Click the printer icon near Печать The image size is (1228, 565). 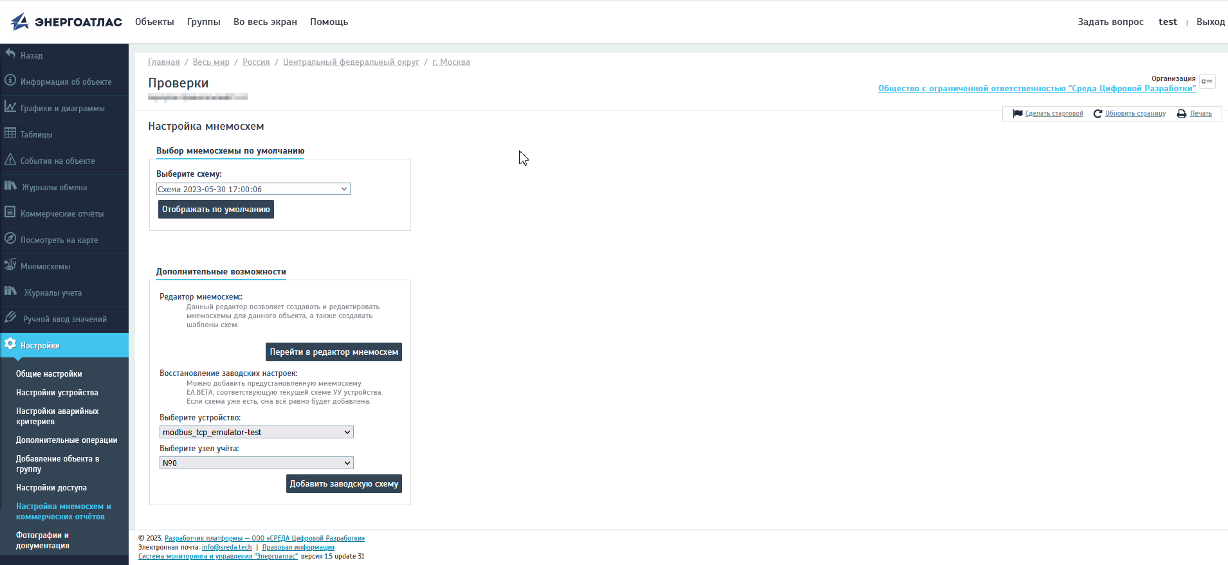1182,114
